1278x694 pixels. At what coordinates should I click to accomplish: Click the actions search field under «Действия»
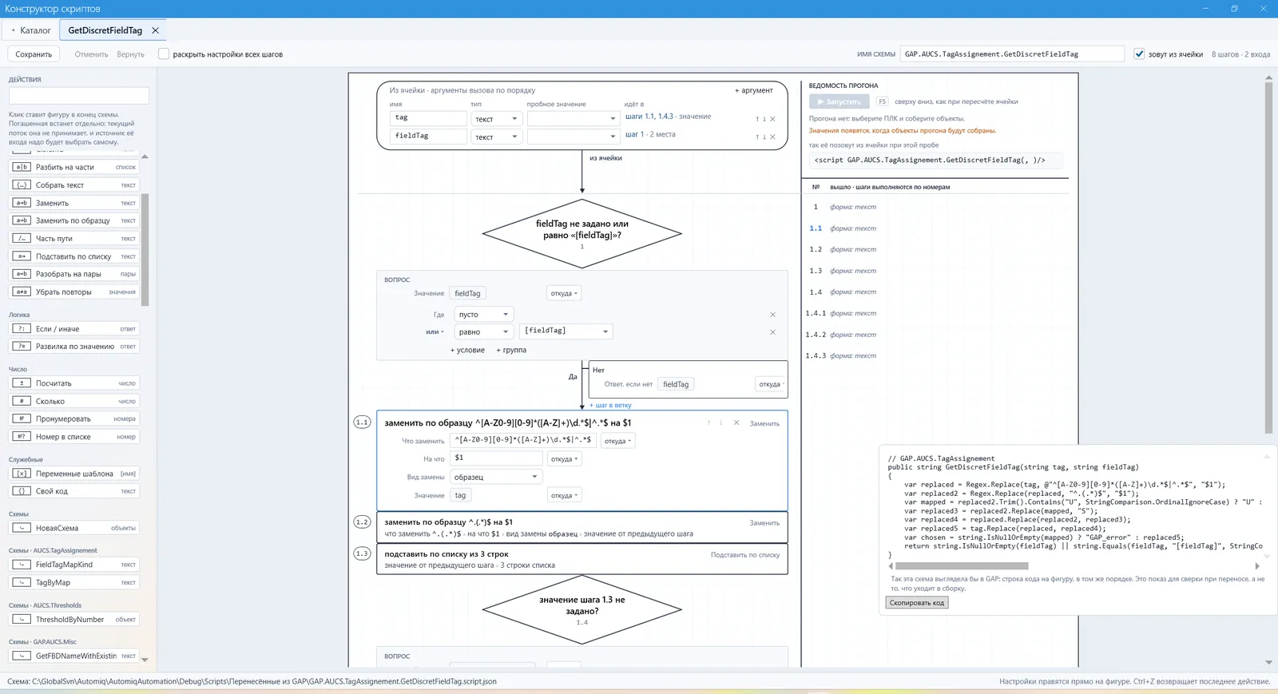(79, 96)
